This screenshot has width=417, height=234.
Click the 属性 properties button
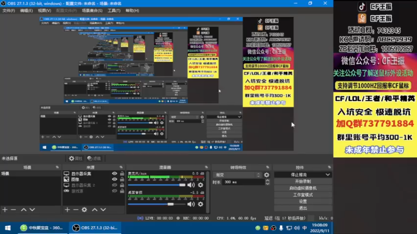point(76,159)
